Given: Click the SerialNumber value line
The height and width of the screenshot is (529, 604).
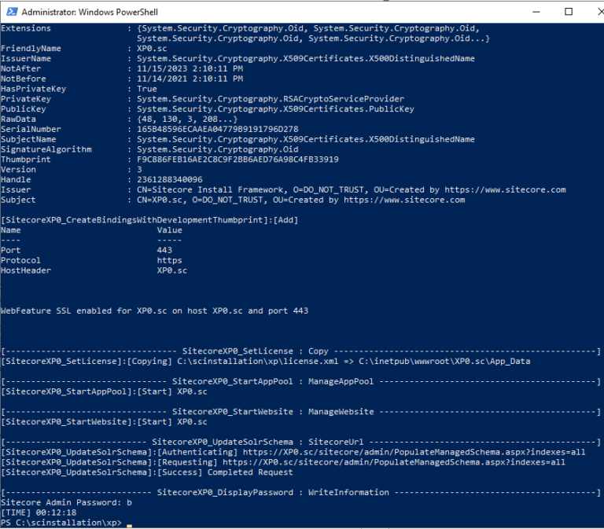Looking at the screenshot, I should (217, 129).
